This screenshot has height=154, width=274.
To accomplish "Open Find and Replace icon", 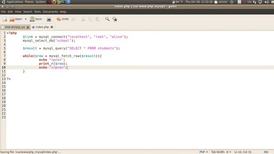I will click(115, 19).
